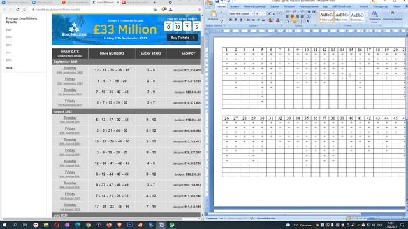Apply subscript formatting in Word

coord(253,20)
